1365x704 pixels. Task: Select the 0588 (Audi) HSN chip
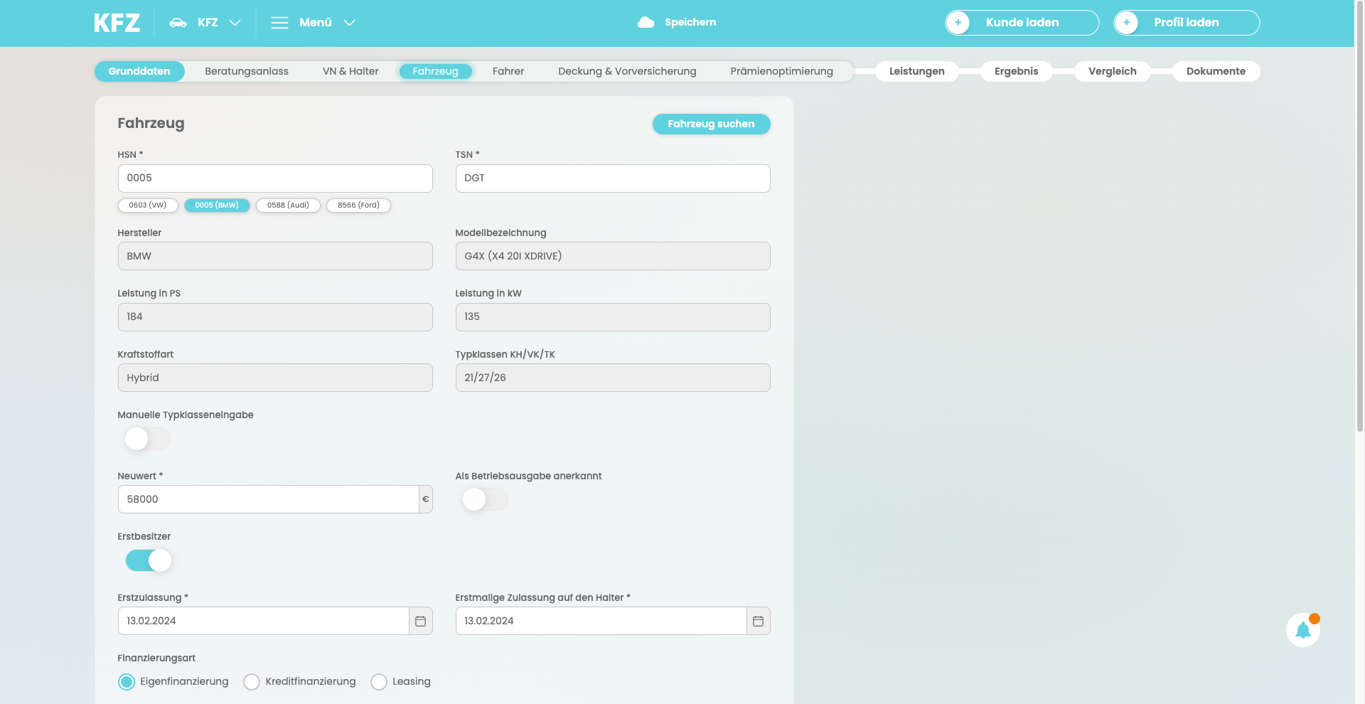tap(288, 205)
